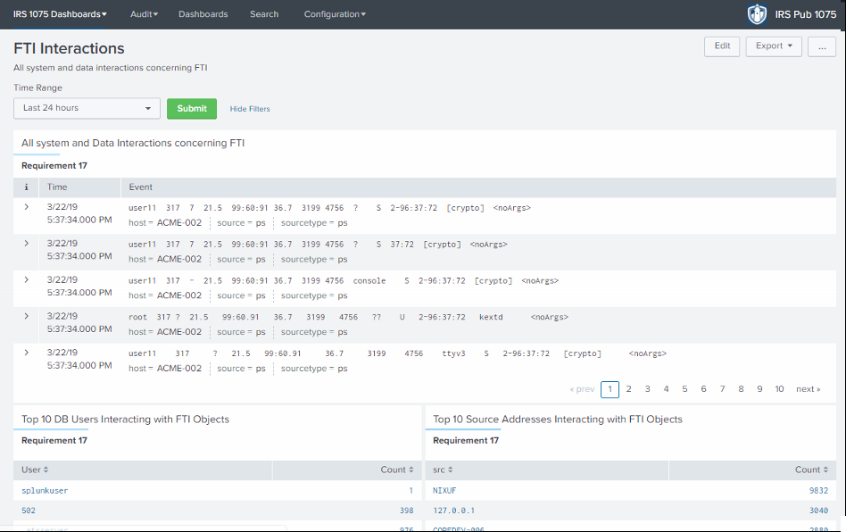Click count 398 for user 502
Viewport: 846px width, 532px height.
point(406,511)
